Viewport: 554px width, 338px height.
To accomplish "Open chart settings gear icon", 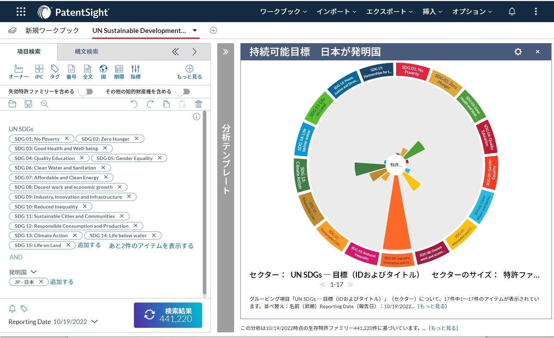I will pos(518,52).
